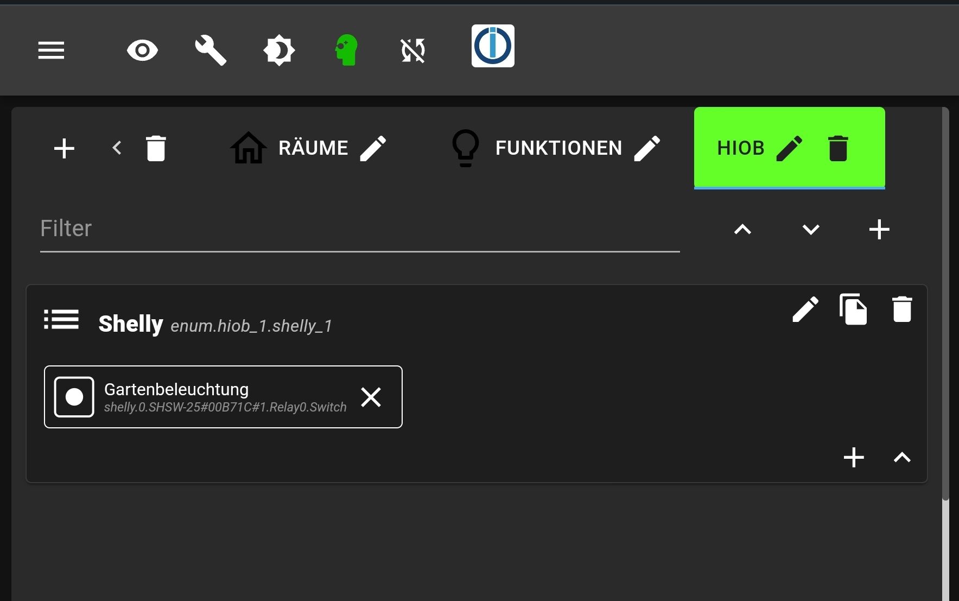Click the left chevron beside tabs
This screenshot has height=601, width=959.
click(117, 148)
